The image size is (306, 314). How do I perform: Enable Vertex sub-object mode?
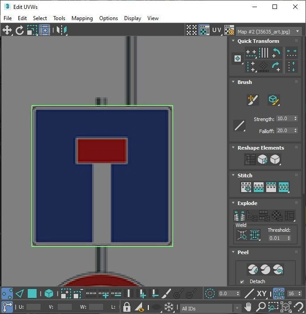tap(7, 293)
